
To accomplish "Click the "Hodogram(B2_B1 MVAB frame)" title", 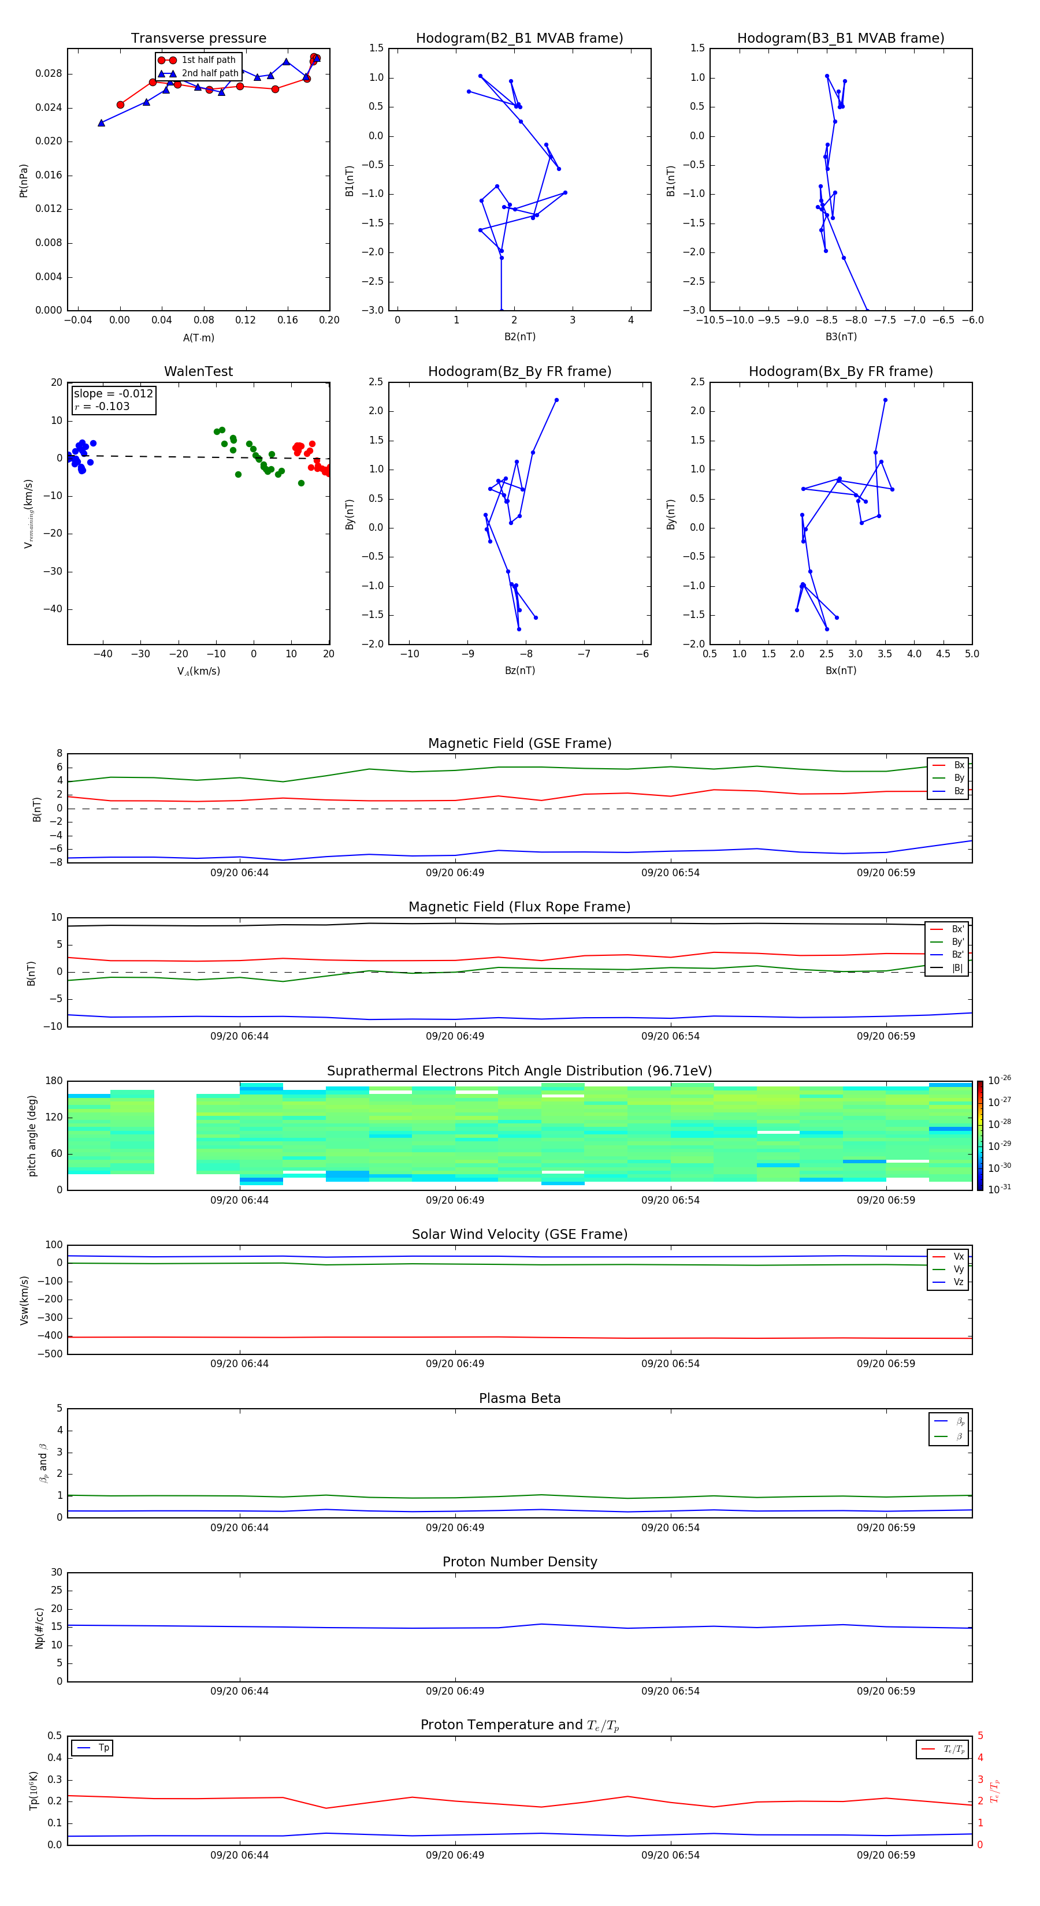I will pos(519,39).
